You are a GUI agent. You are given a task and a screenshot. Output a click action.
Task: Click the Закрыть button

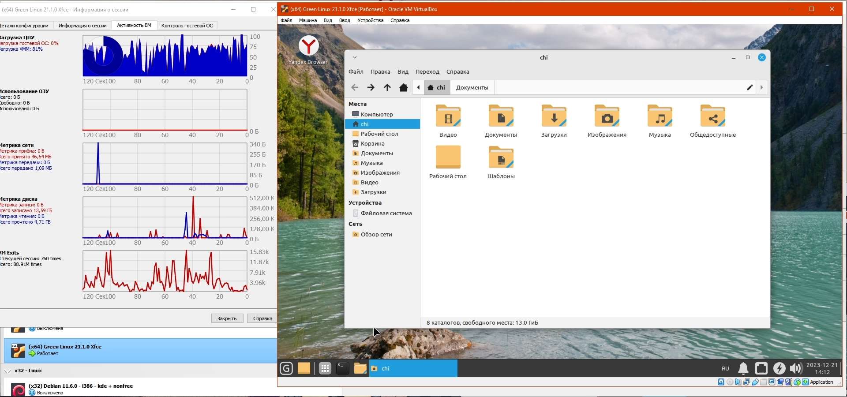click(227, 318)
